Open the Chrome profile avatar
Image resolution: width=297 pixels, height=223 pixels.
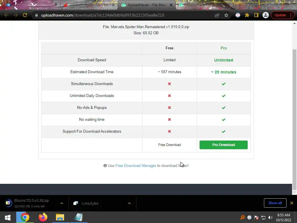(266, 15)
